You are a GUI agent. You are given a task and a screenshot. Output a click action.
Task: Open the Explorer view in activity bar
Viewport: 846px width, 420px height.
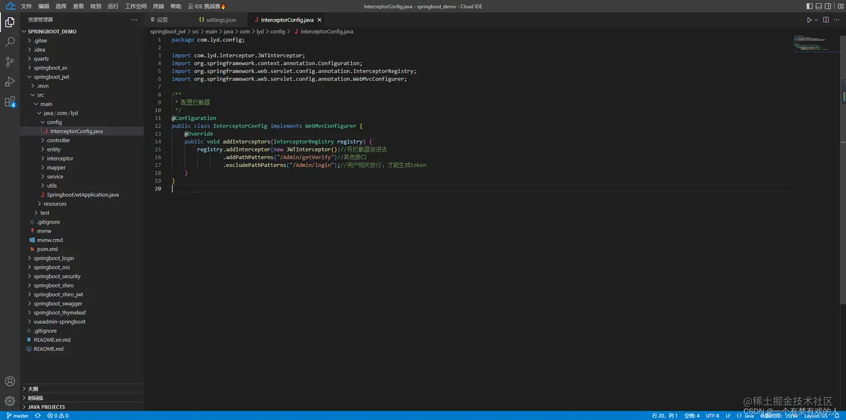10,22
